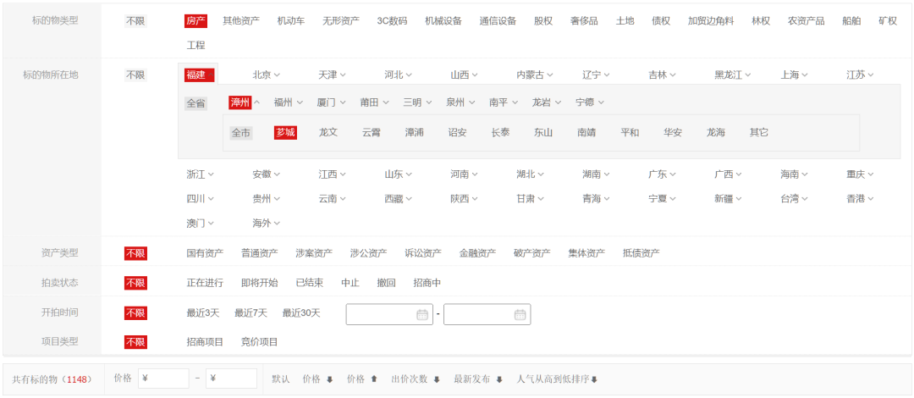
Task: Select 不限 for 开拍时间
Action: pyautogui.click(x=135, y=312)
